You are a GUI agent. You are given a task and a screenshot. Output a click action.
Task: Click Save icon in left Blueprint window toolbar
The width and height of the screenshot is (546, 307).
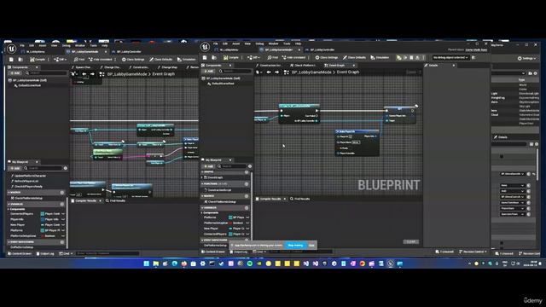[11, 60]
